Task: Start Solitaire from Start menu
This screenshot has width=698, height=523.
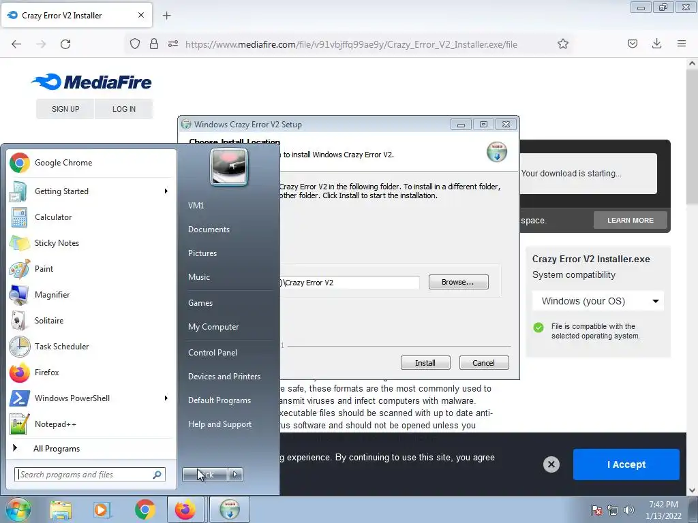Action: (x=91, y=321)
